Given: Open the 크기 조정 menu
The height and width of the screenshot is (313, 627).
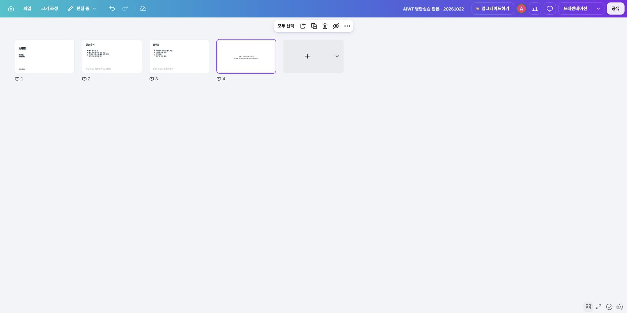Looking at the screenshot, I should tap(49, 9).
